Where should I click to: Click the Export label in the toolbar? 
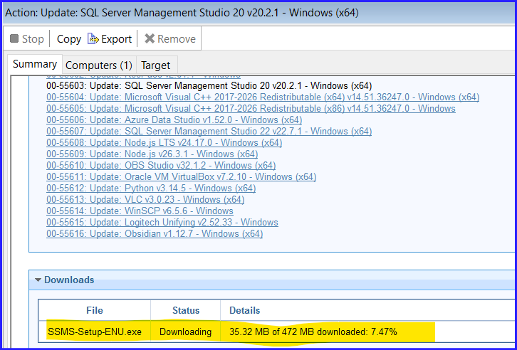point(116,39)
